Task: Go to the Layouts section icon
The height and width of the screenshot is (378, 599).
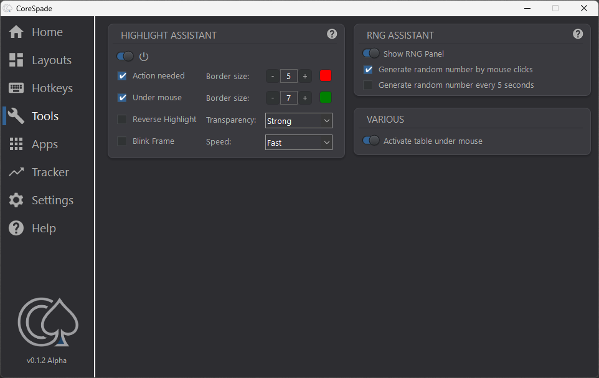Action: coord(16,60)
